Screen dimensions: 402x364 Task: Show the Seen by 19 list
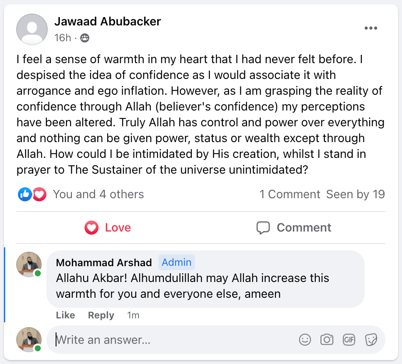(355, 194)
